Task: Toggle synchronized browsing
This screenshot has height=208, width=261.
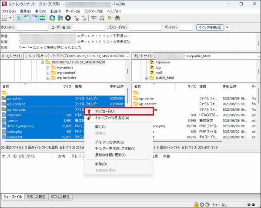Action: point(110,18)
